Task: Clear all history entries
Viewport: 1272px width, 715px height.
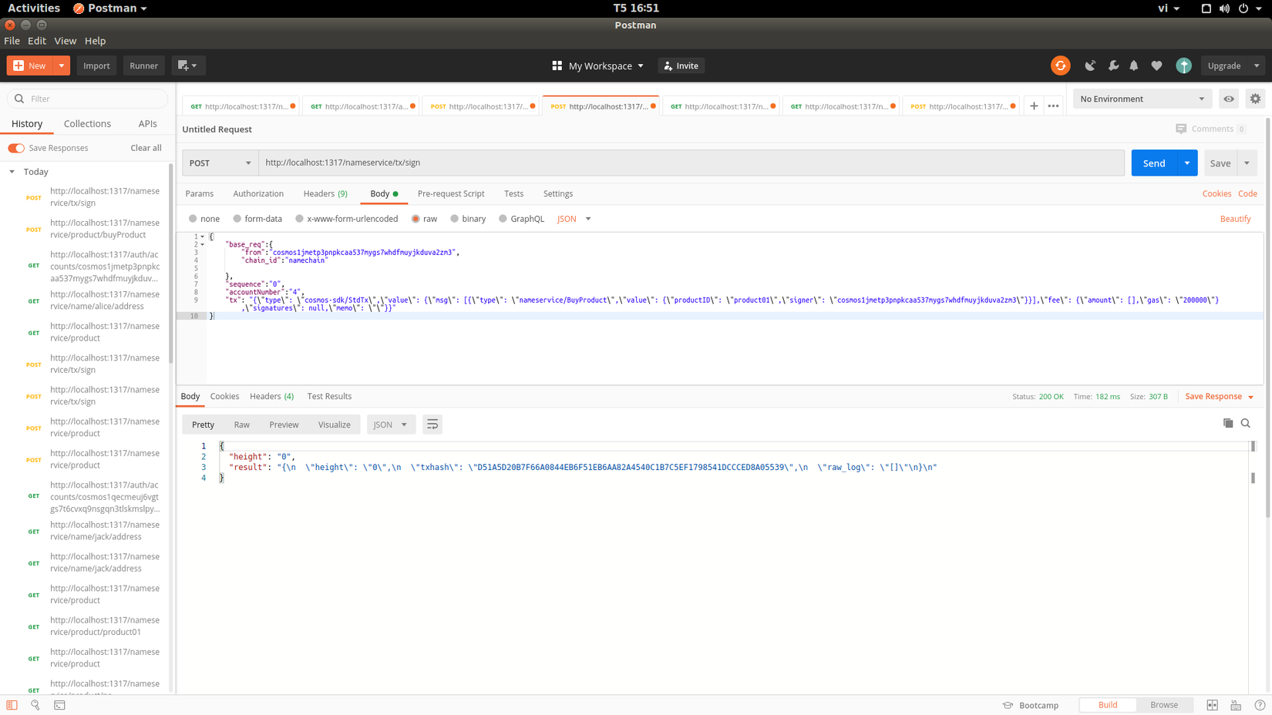Action: (x=146, y=148)
